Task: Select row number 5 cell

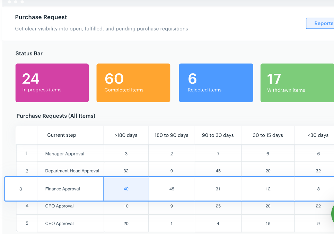Action: tap(27, 223)
